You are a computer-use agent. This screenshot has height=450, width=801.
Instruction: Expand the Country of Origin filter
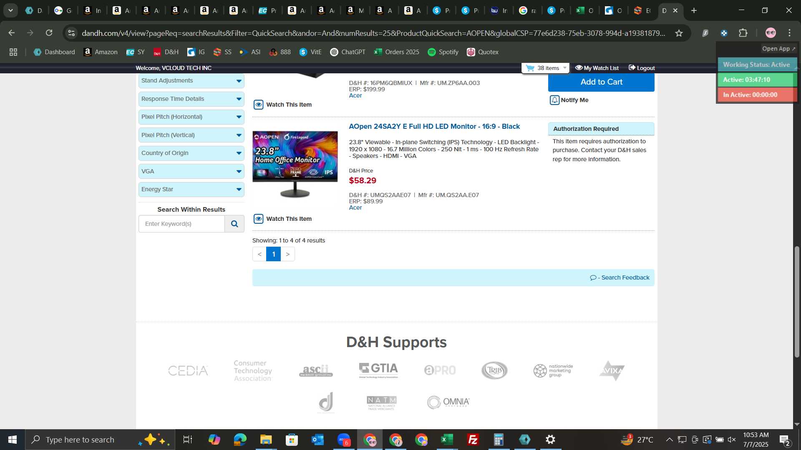(x=191, y=153)
